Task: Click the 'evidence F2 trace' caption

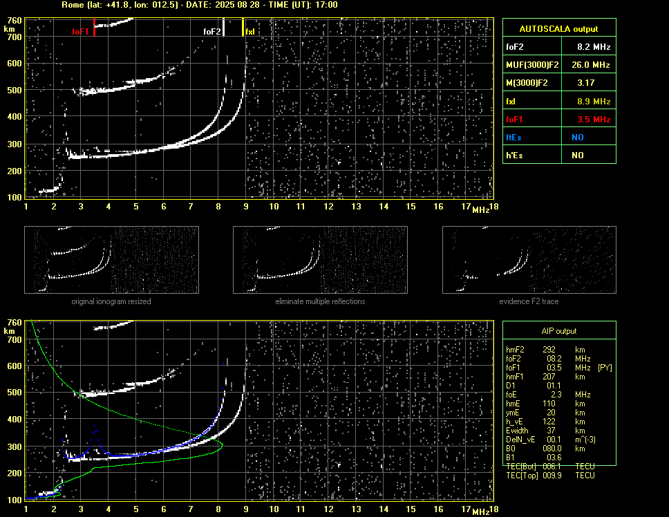Action: (529, 301)
